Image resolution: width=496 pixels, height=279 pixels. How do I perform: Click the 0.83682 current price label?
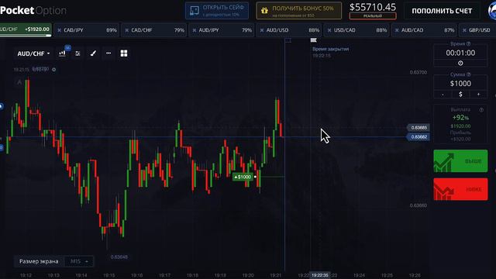(418, 137)
